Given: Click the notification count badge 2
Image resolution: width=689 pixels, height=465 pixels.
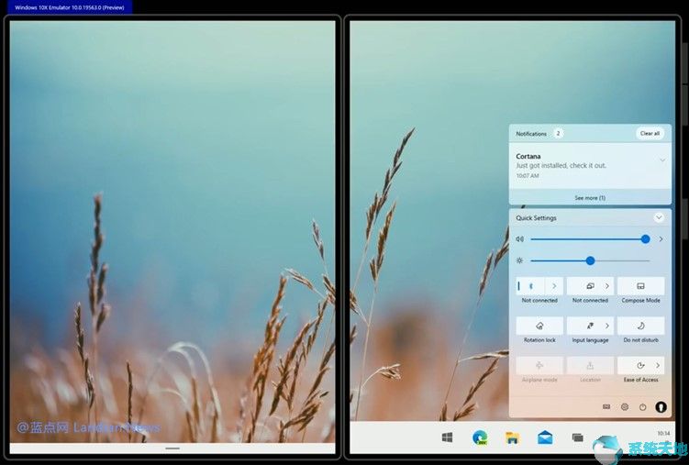Looking at the screenshot, I should [558, 134].
